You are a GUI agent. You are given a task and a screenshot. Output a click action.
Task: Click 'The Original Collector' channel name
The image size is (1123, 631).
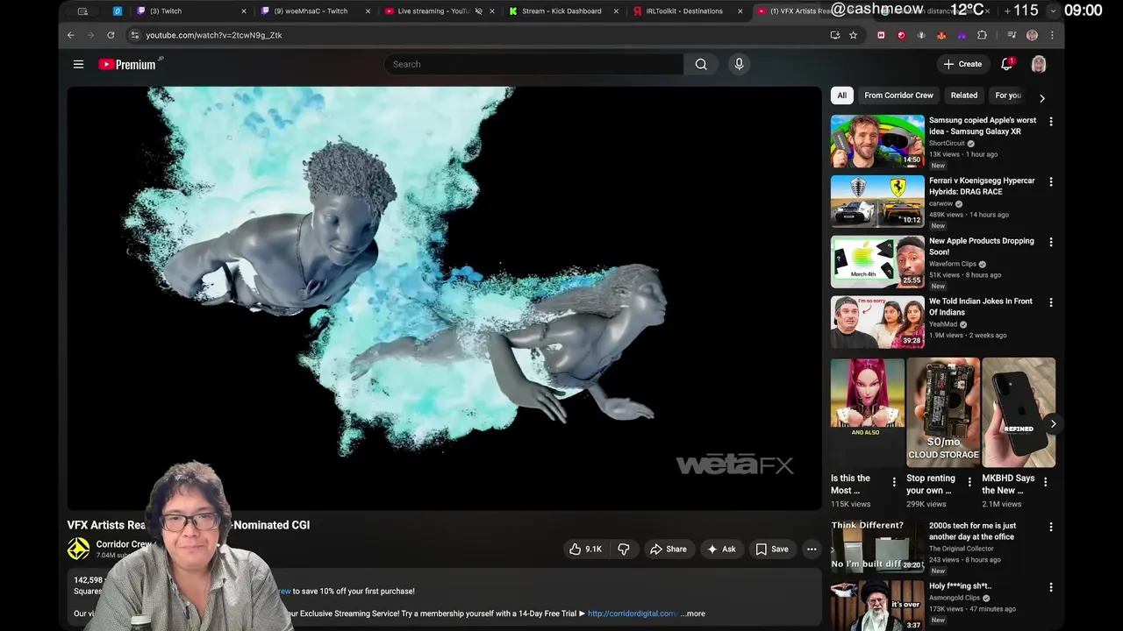962,549
